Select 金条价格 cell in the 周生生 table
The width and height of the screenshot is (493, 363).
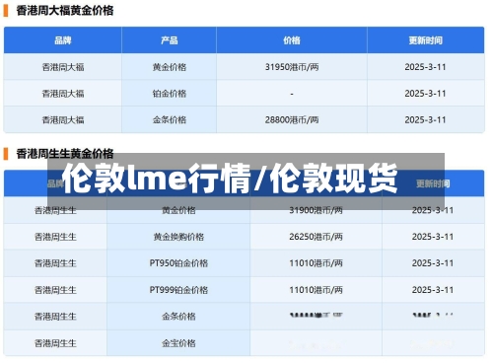click(178, 317)
